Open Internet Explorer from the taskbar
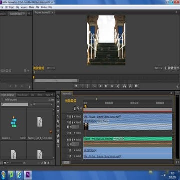The image size is (180, 180). (19, 175)
